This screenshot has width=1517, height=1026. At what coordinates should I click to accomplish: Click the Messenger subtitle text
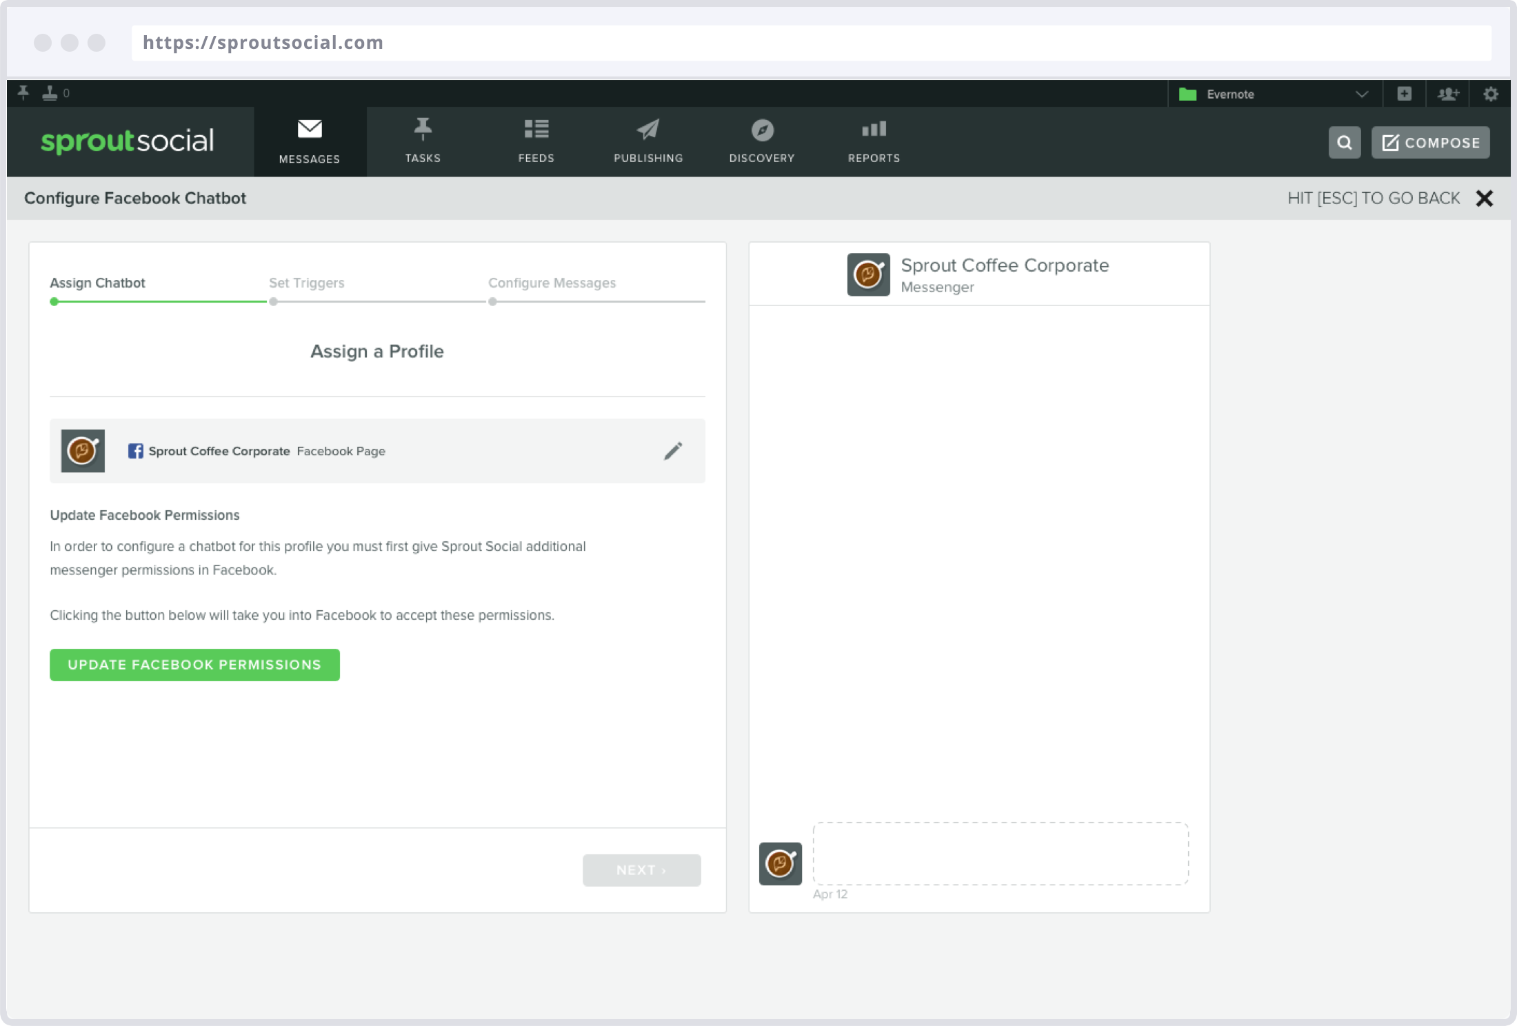937,288
